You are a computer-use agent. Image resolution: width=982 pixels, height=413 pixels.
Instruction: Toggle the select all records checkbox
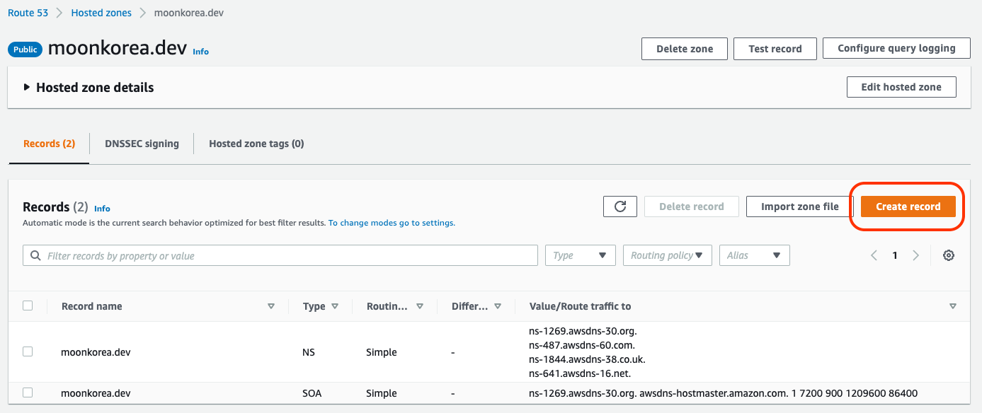point(28,306)
